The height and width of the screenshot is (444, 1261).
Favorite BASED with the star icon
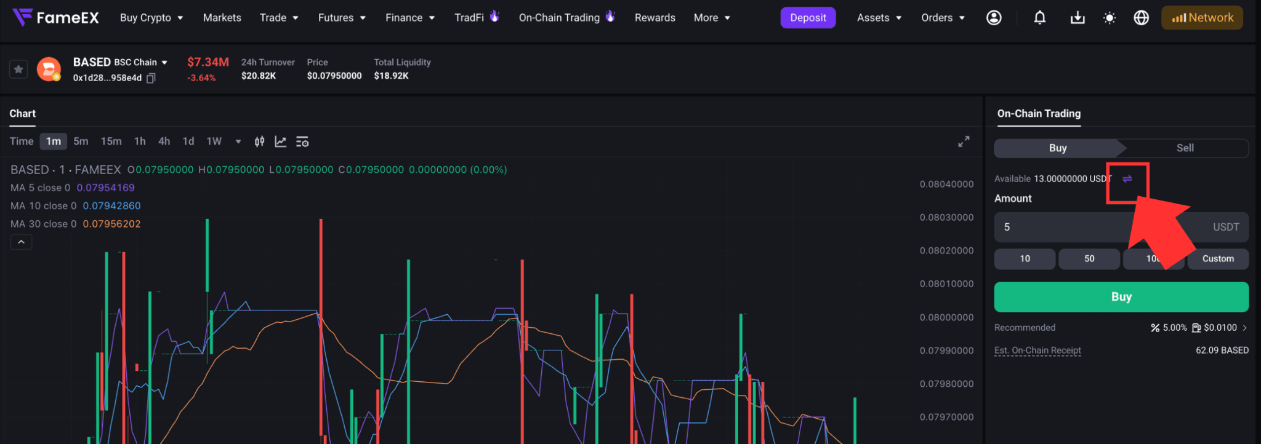click(x=18, y=69)
